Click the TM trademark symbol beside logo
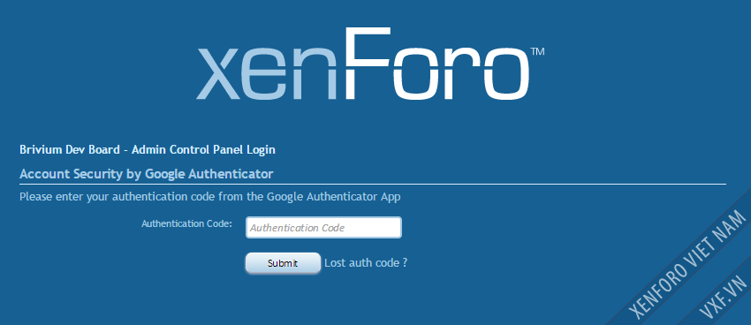 coord(537,51)
